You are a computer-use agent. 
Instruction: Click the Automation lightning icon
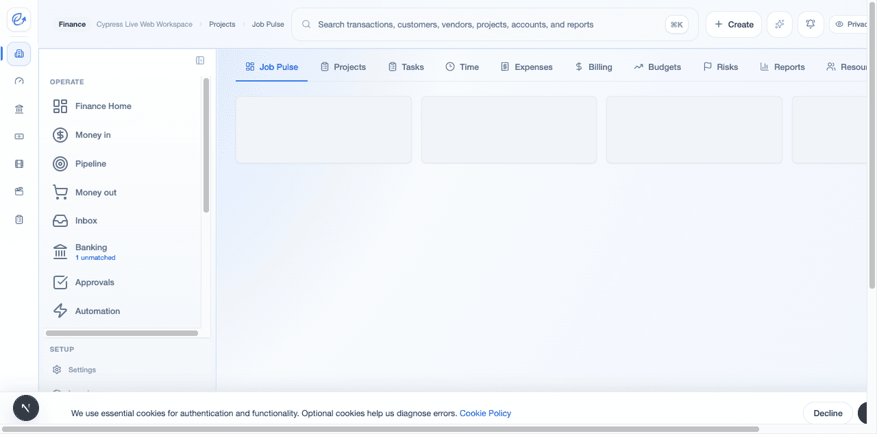(60, 311)
